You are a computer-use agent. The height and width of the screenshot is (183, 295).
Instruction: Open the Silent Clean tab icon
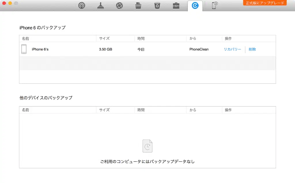click(x=82, y=5)
